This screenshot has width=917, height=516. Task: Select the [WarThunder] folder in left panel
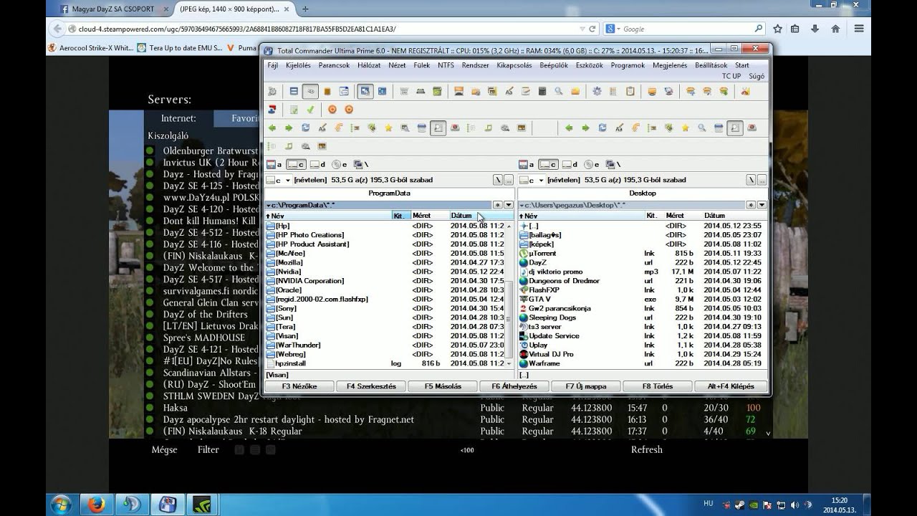[298, 345]
